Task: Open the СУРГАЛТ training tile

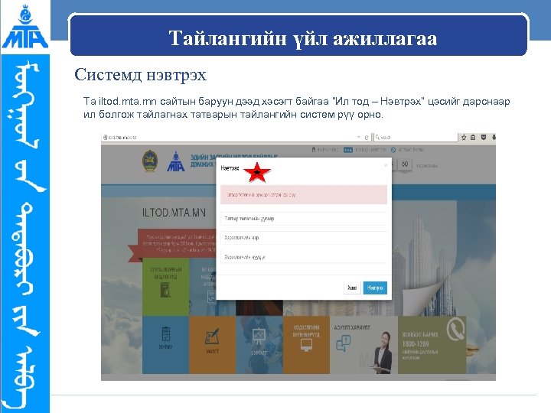Action: click(x=259, y=344)
